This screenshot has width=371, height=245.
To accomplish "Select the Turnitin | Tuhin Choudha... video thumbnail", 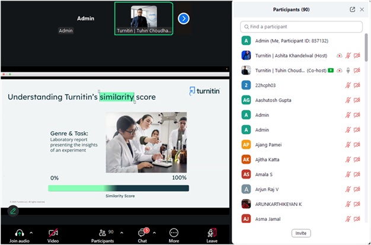I will click(x=144, y=18).
